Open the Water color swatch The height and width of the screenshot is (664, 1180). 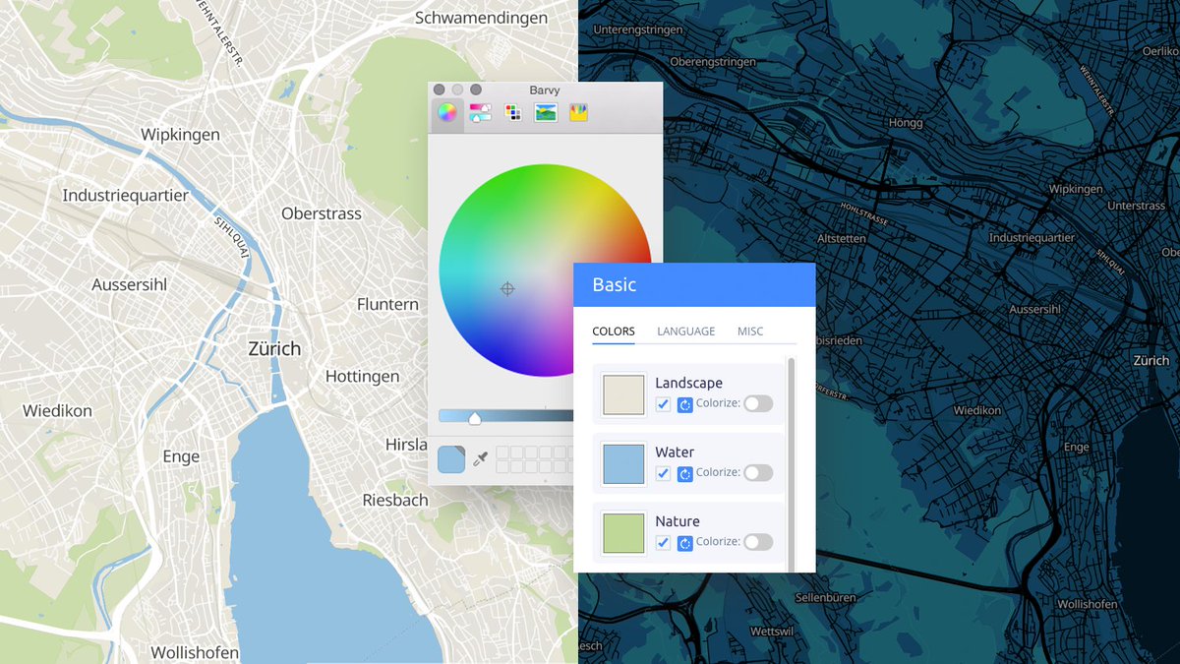[x=623, y=463]
